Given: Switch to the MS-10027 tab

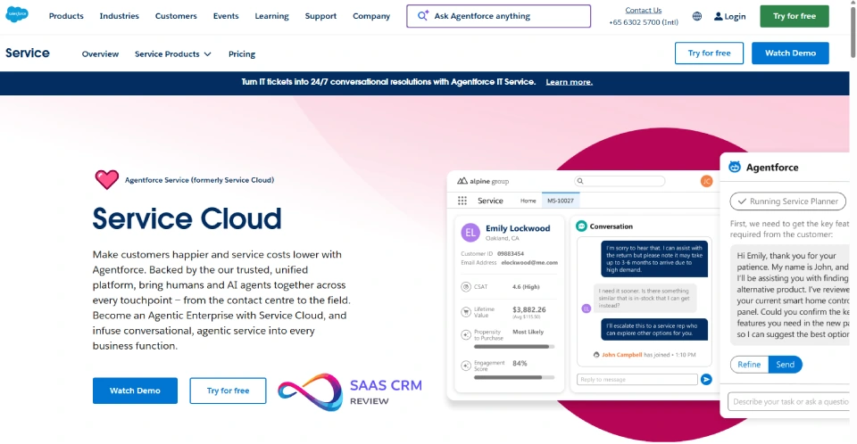Looking at the screenshot, I should [562, 201].
